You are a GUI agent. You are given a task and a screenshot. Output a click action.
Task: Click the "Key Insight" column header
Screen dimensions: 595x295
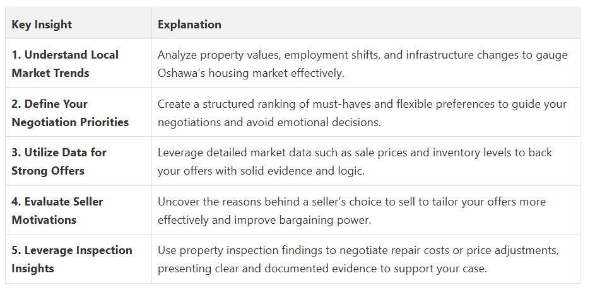(42, 25)
